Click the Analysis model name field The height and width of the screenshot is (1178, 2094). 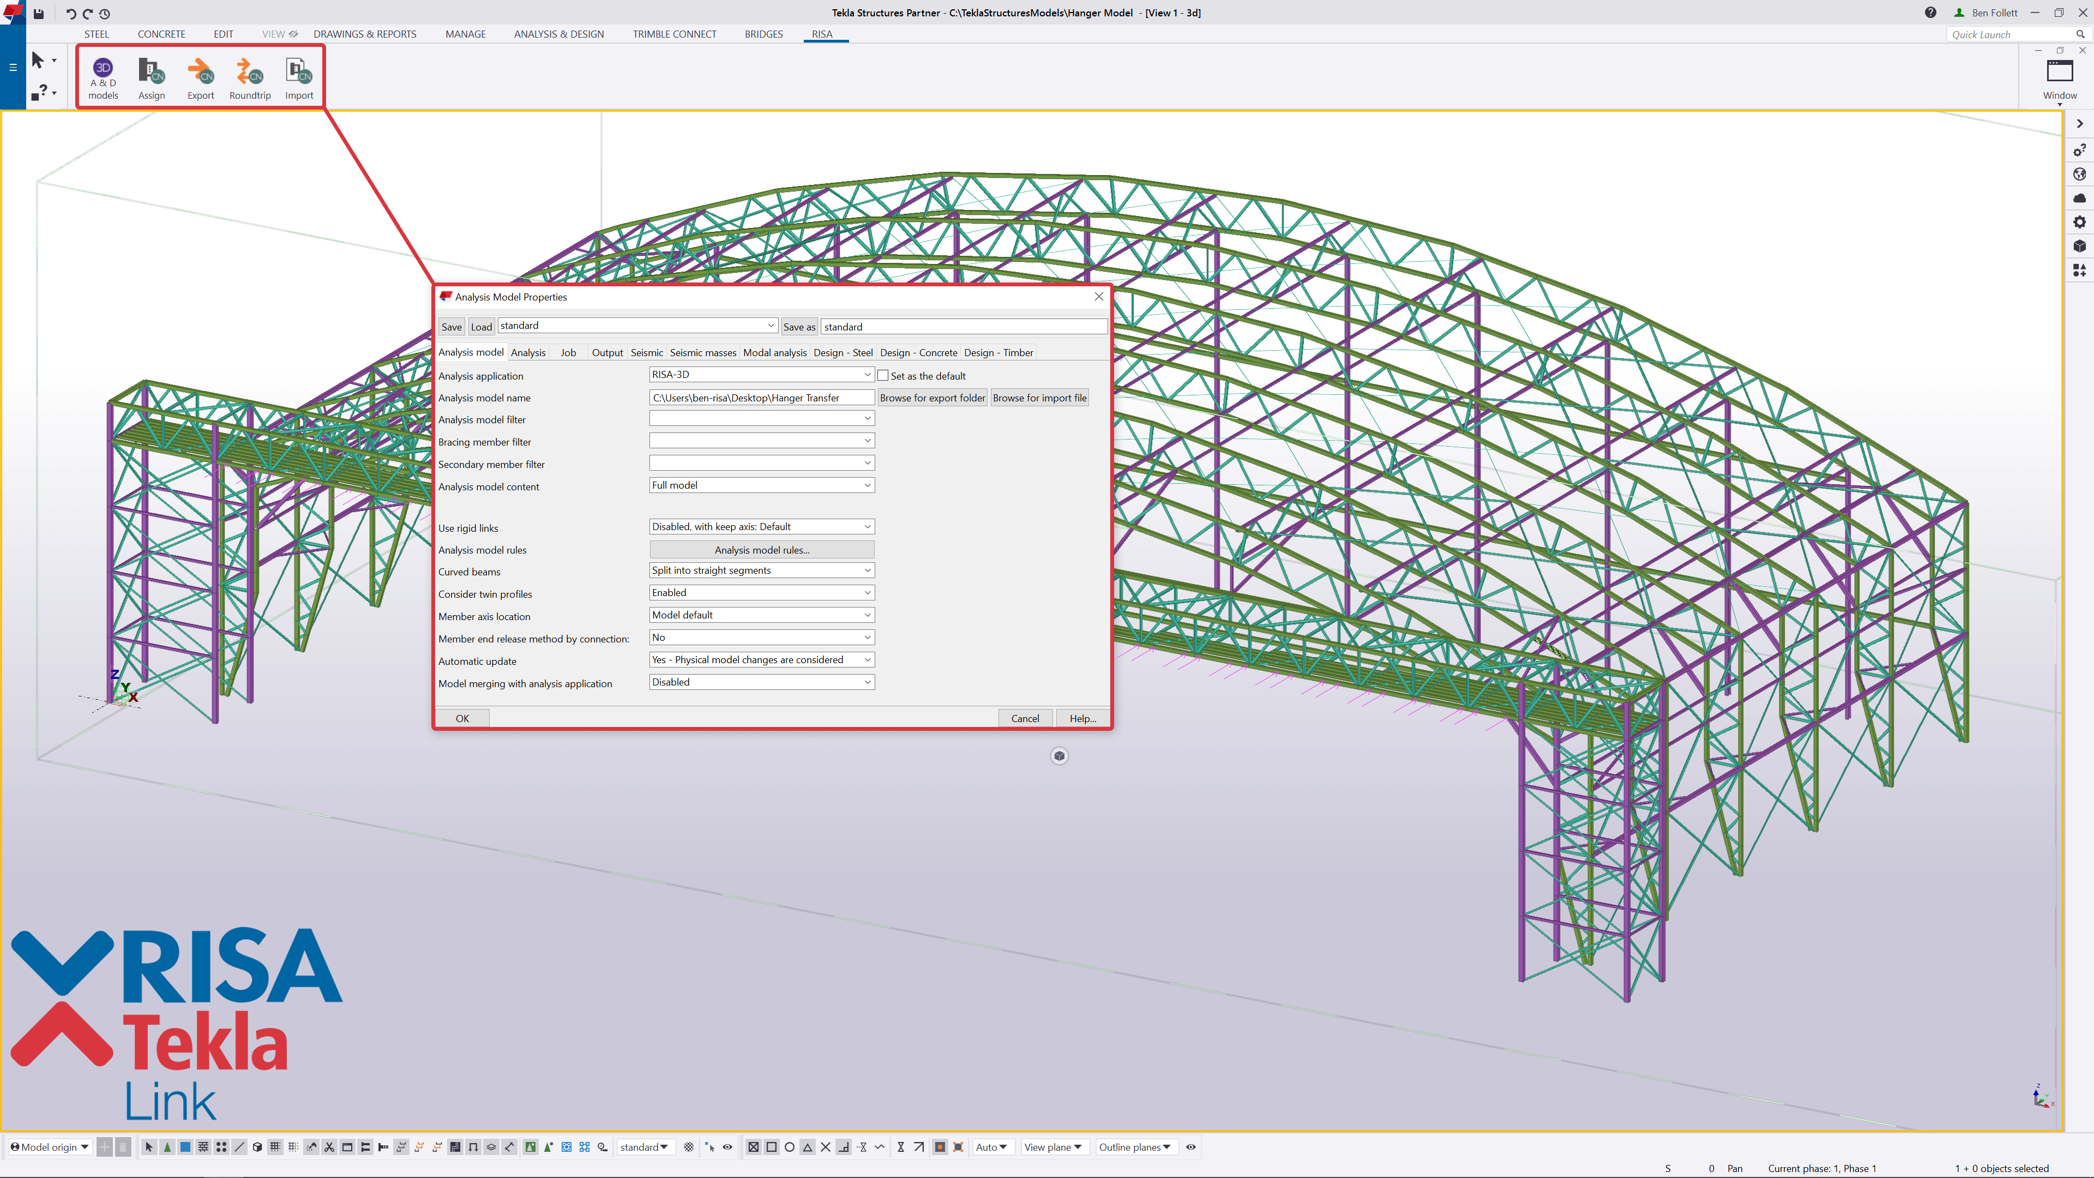(x=762, y=398)
